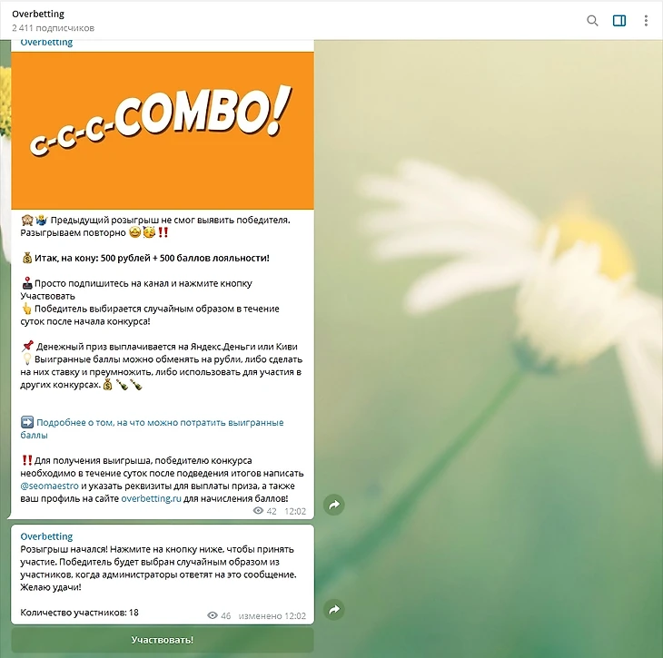
Task: Click the view count 46 on second message
Action: click(x=219, y=615)
